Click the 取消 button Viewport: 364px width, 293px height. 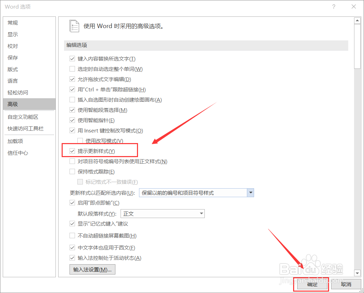click(x=346, y=284)
